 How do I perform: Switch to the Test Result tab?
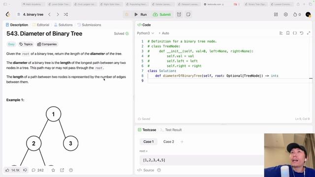point(171,130)
